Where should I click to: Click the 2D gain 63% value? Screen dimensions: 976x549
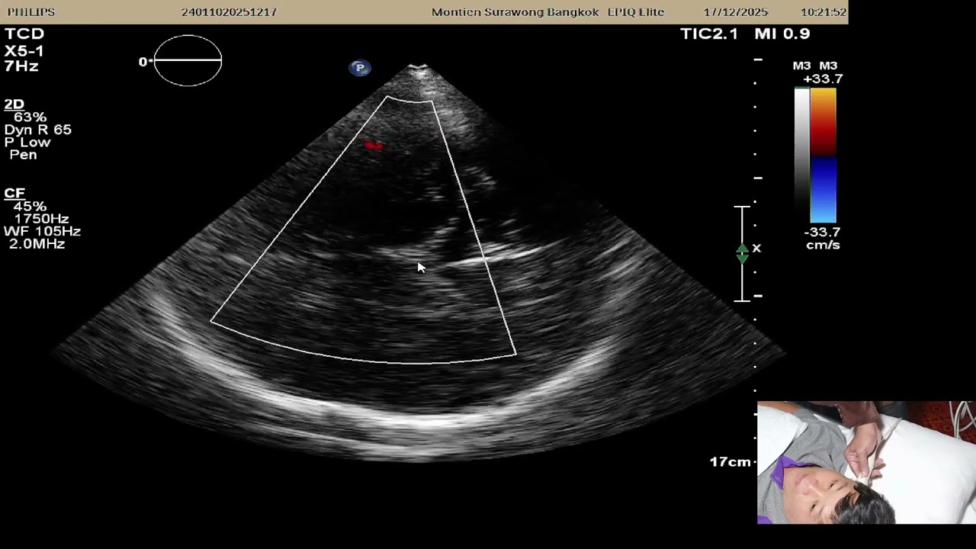pos(30,117)
